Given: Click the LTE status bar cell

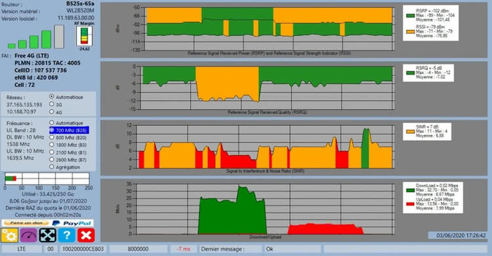Looking at the screenshot, I should [x=22, y=249].
